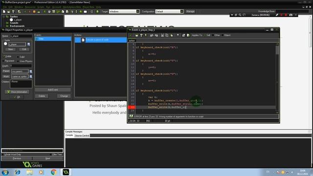Open the Edit menu

(x=10, y=7)
